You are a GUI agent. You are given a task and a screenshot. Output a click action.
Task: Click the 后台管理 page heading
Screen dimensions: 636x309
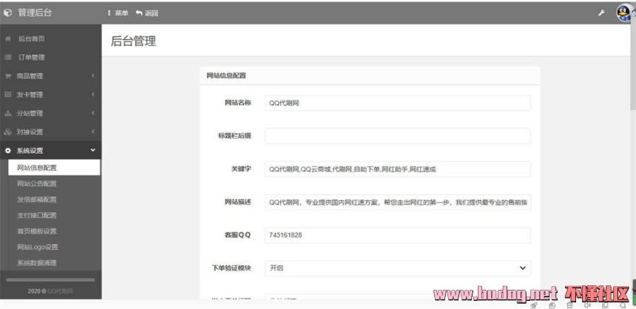click(133, 41)
